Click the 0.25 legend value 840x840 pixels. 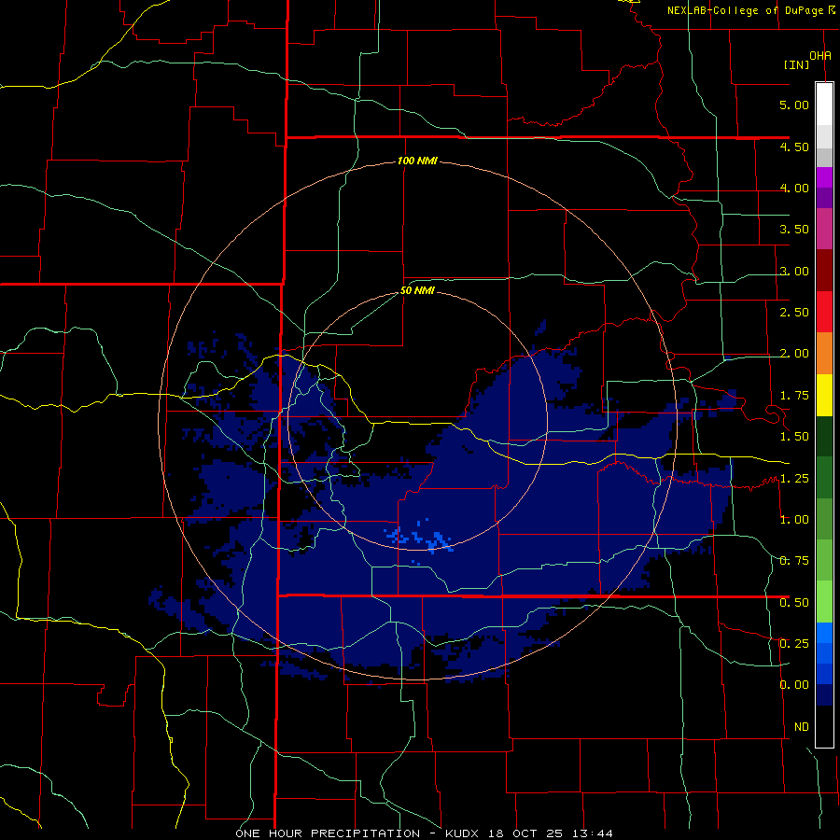[794, 644]
